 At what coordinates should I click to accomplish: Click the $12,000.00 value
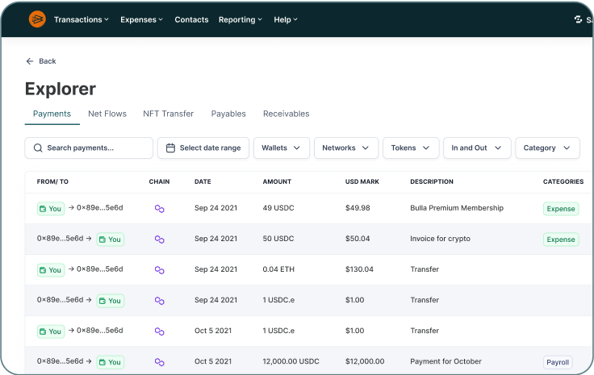365,362
